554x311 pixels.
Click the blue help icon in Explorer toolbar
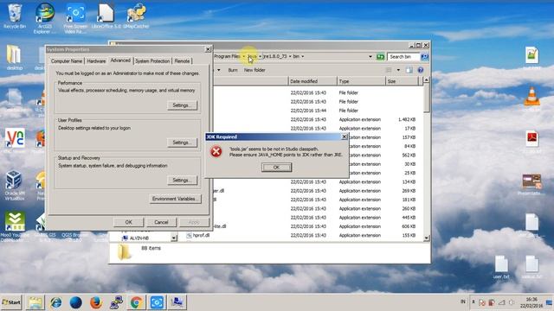coord(421,70)
